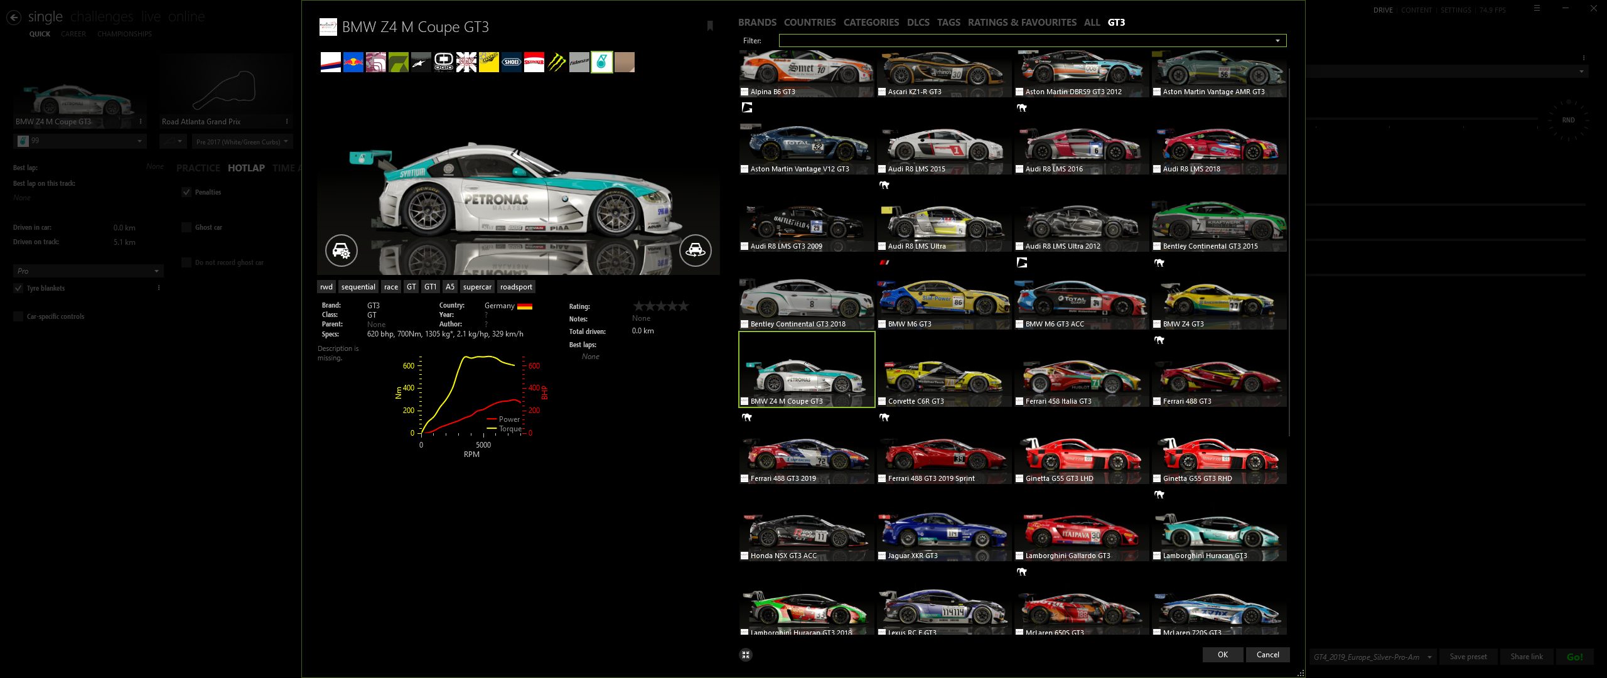Set the car rating to five stars
Image resolution: width=1607 pixels, height=678 pixels.
coord(684,306)
